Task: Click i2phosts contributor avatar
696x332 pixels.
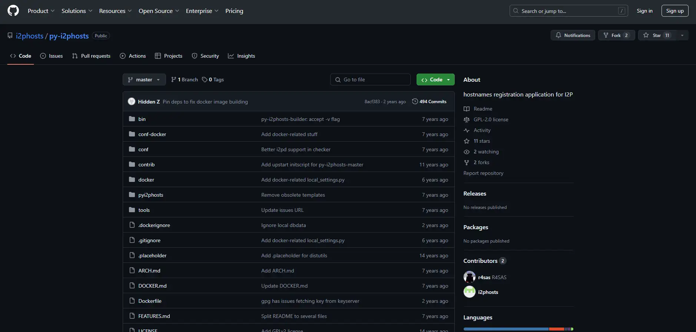Action: [x=470, y=292]
